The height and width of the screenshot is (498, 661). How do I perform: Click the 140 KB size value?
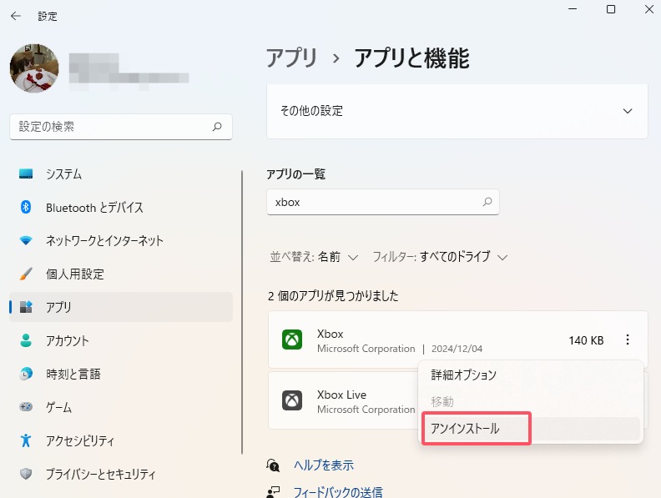[586, 340]
